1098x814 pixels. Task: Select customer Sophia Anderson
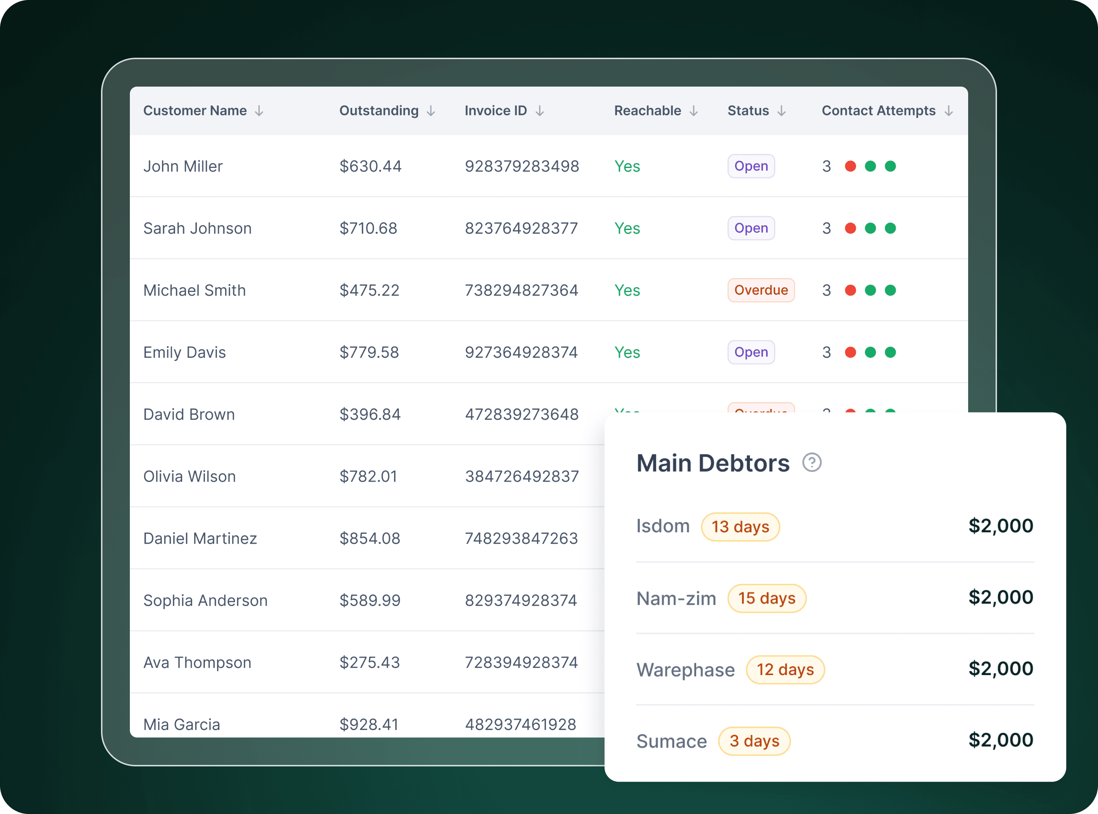205,601
